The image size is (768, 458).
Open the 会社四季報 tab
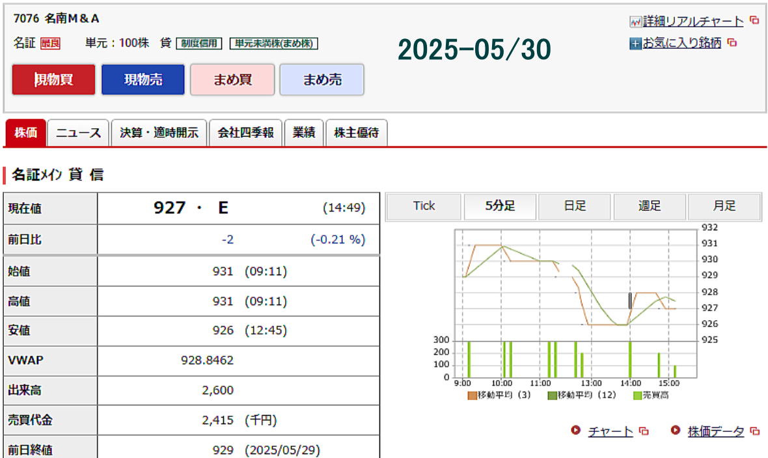(245, 133)
